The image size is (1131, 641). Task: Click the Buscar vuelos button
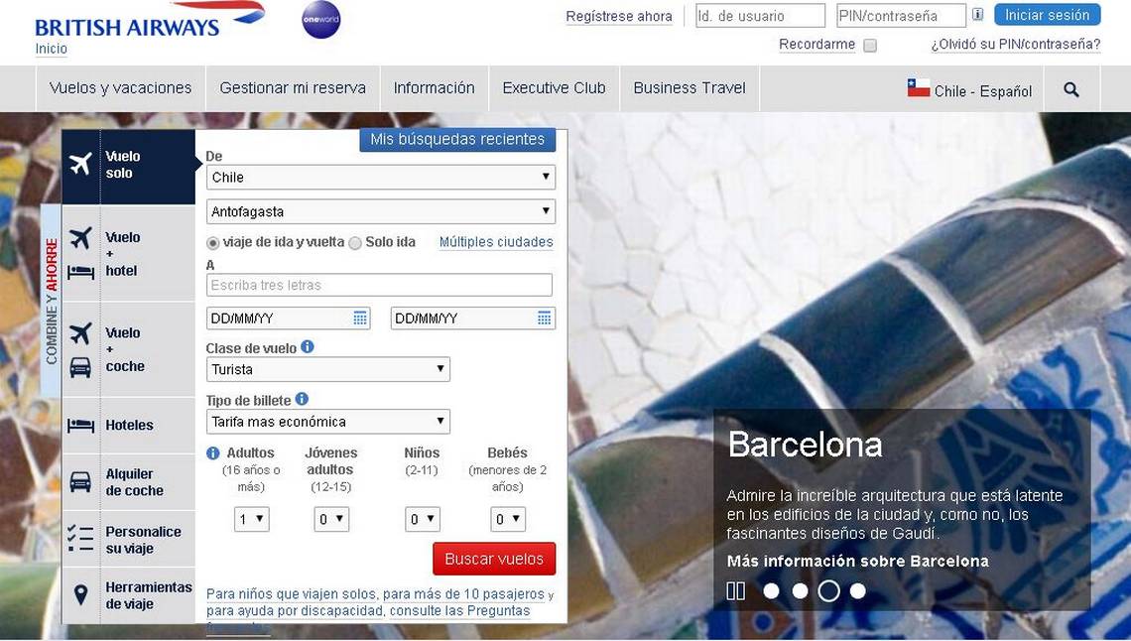494,559
